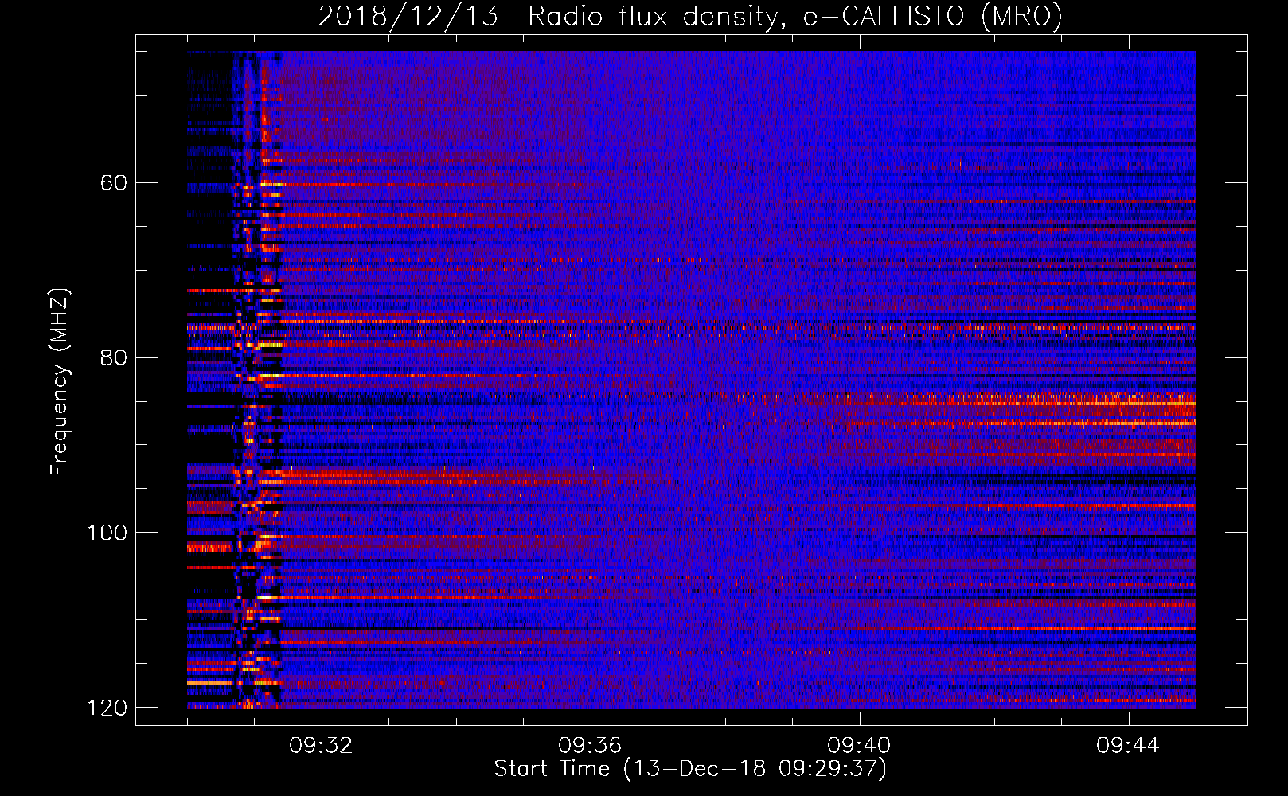Click the 09:40 time tick label
Screen dimensions: 1288x796
pyautogui.click(x=859, y=746)
